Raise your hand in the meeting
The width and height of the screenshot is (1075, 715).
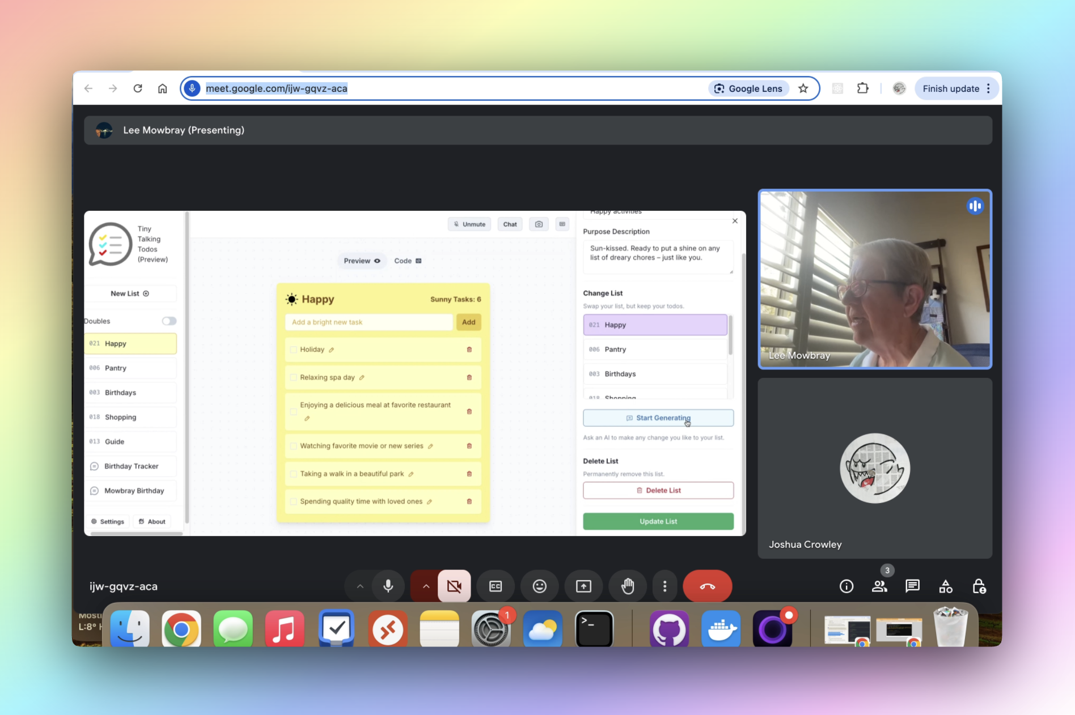(627, 586)
